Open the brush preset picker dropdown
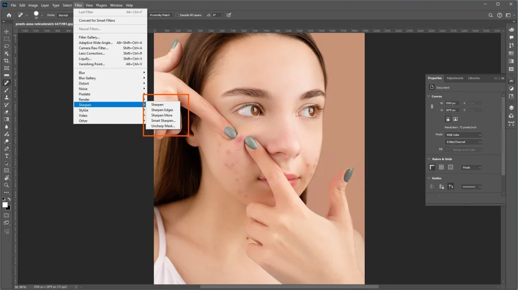Screen dimensions: 518x290 click(42, 15)
